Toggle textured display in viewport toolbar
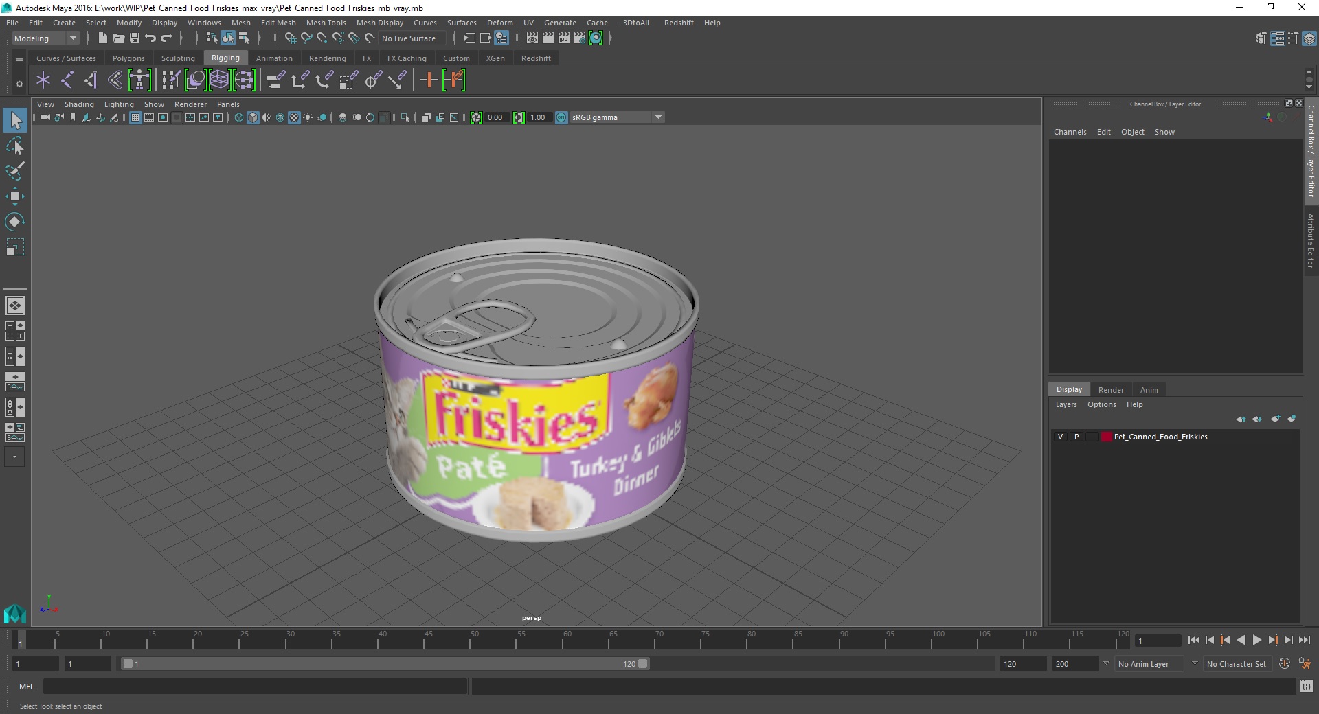 click(294, 117)
